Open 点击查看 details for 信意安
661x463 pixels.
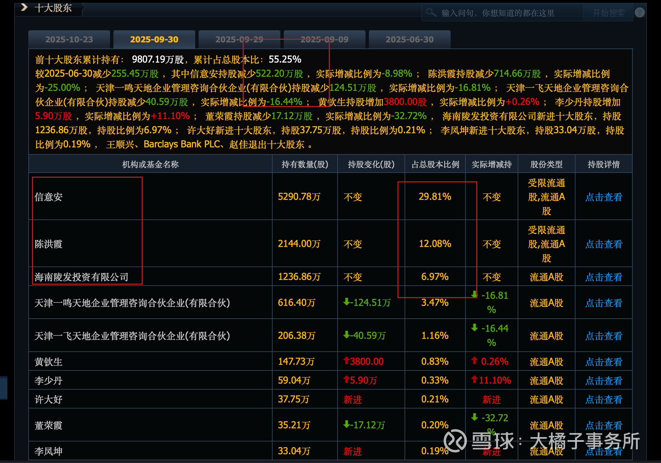(x=603, y=197)
